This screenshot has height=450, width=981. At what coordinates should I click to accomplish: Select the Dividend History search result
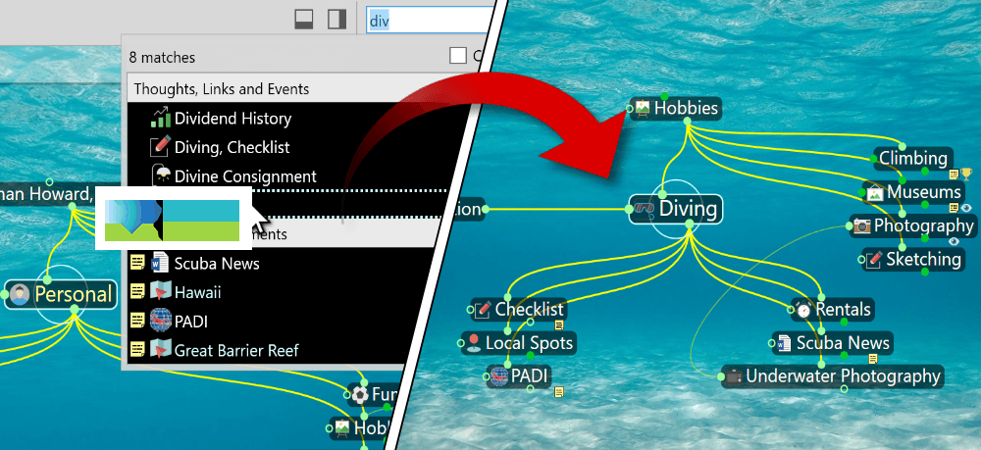click(x=232, y=119)
